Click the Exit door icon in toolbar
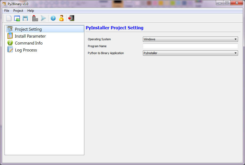245x165 pixels. point(71,18)
